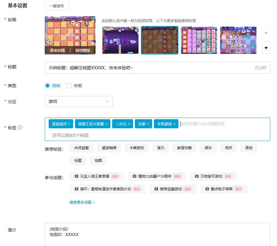This screenshot has height=246, width=277.
Task: Add recommended tag 教程攻略
Action: [x=184, y=148]
